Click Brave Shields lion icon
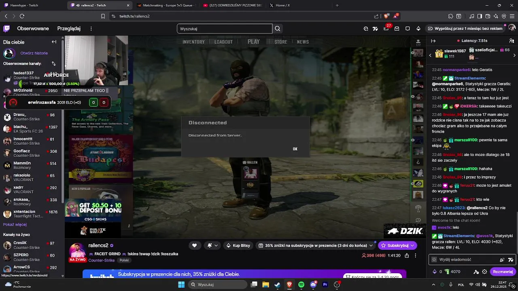The height and width of the screenshot is (291, 518). (x=386, y=16)
